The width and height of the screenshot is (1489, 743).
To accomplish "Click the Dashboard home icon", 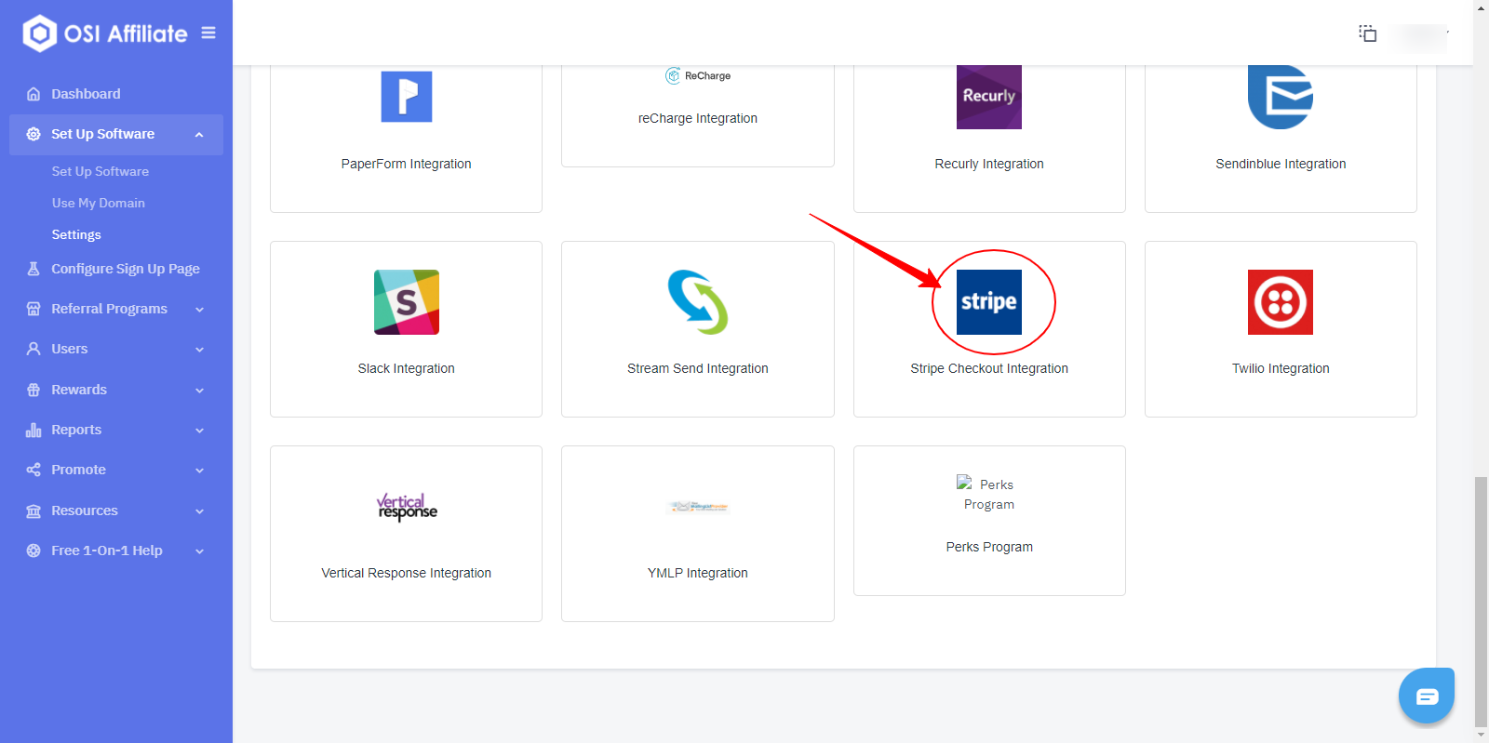I will [34, 94].
